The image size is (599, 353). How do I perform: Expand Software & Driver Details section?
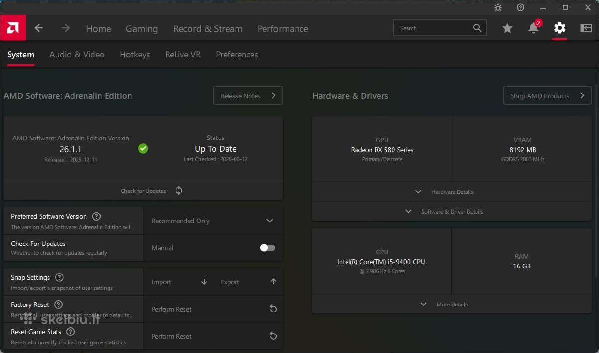[x=451, y=211]
